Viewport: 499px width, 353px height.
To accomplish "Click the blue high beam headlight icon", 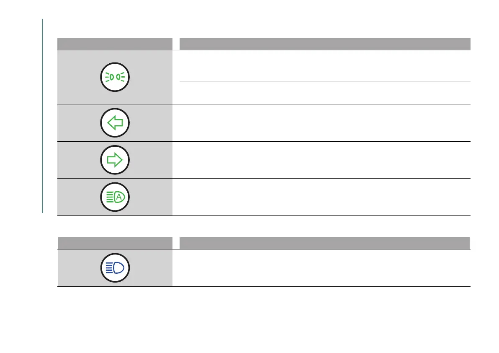I will tap(115, 268).
